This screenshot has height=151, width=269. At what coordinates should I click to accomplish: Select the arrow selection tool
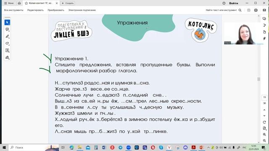pos(7,22)
